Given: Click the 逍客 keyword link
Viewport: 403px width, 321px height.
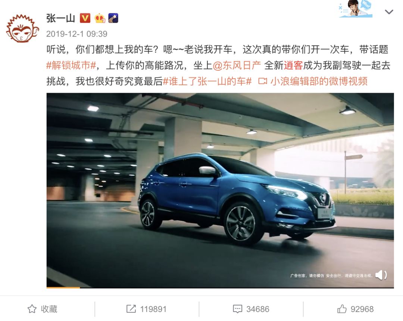Looking at the screenshot, I should coord(293,66).
